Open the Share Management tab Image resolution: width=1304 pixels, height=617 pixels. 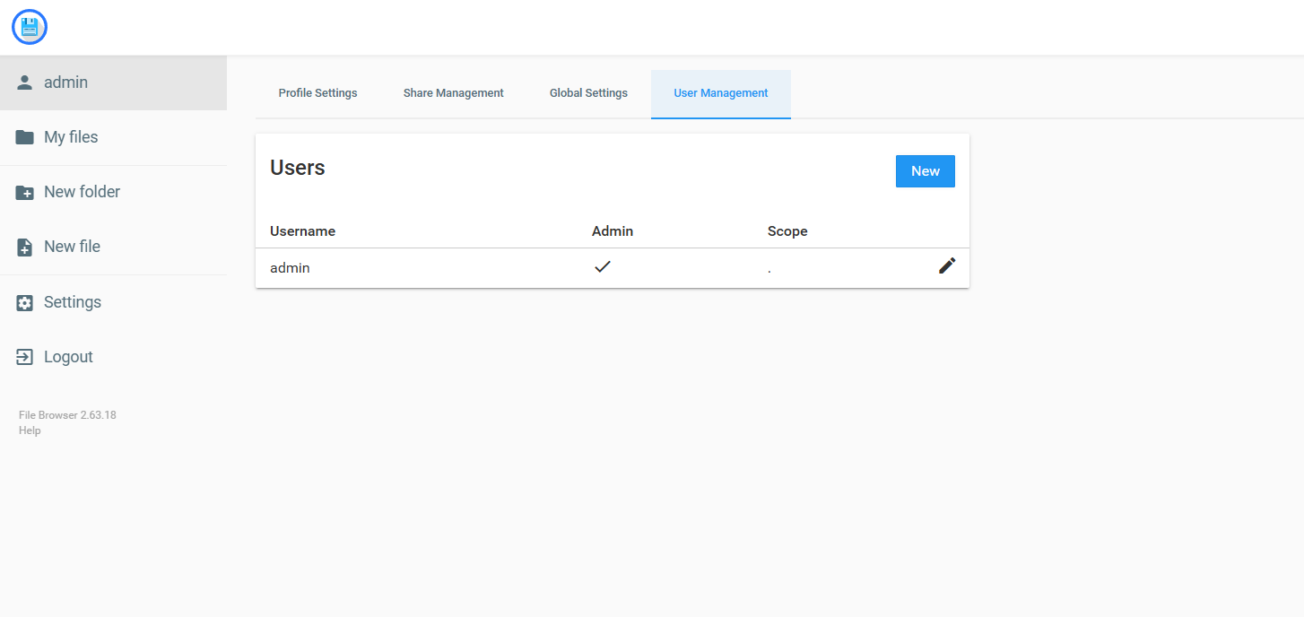(454, 93)
